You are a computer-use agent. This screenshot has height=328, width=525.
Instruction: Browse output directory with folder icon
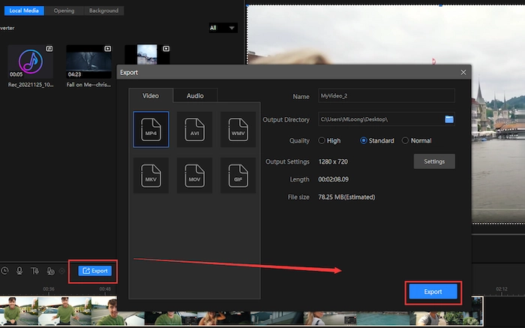tap(449, 119)
